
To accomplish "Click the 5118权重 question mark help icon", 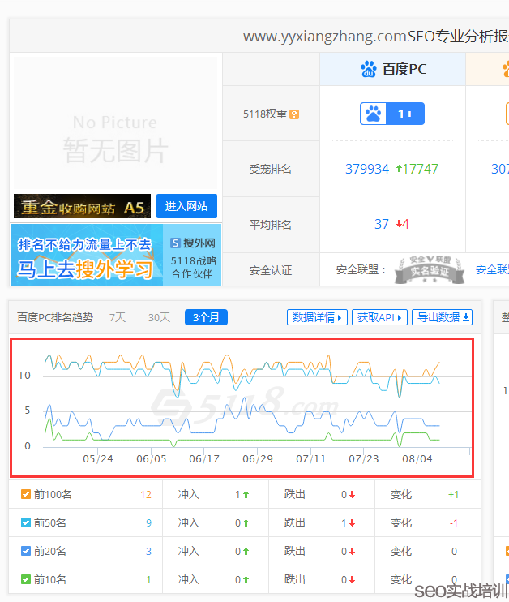I will [294, 114].
